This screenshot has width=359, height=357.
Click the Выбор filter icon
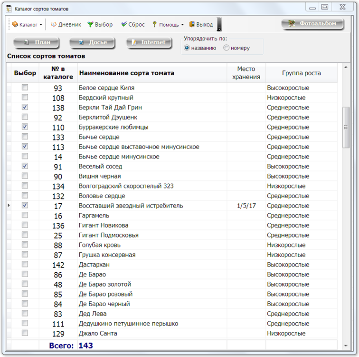pyautogui.click(x=90, y=25)
